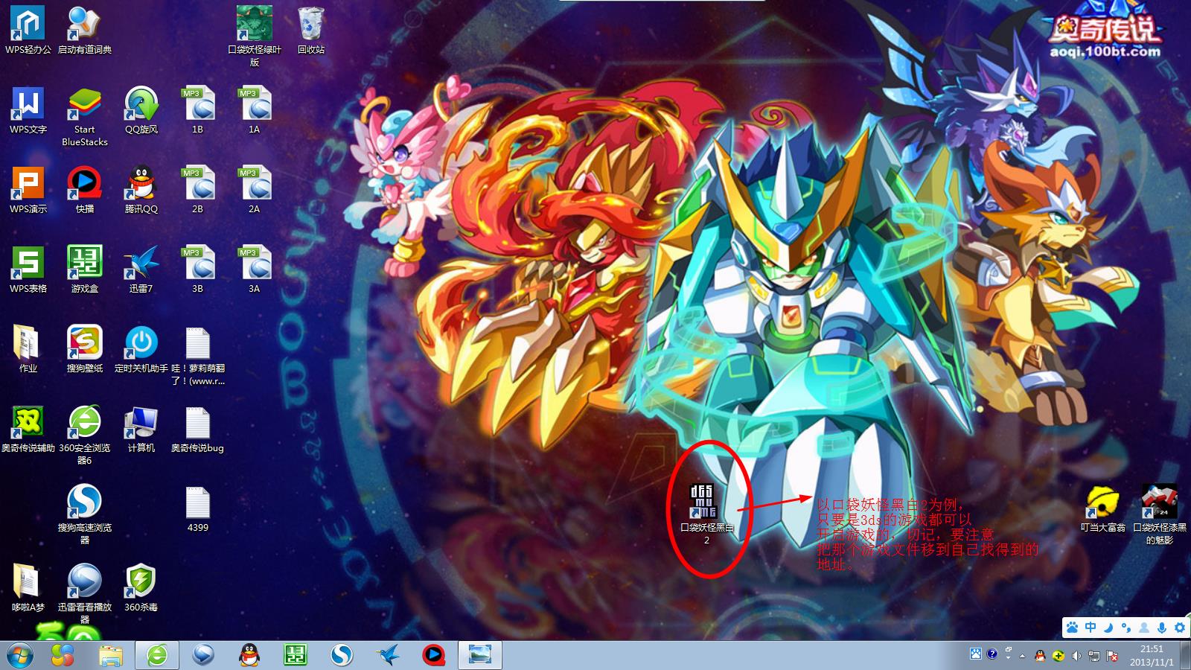Launch 迅雷看看播放器 desktop shortcut
1191x670 pixels.
85,595
